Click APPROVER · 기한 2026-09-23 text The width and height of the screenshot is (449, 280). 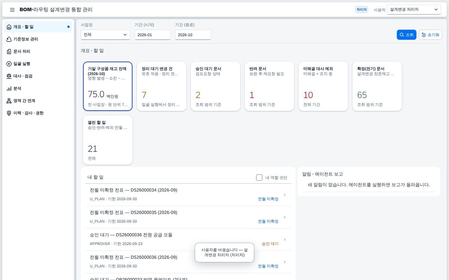[x=116, y=244]
